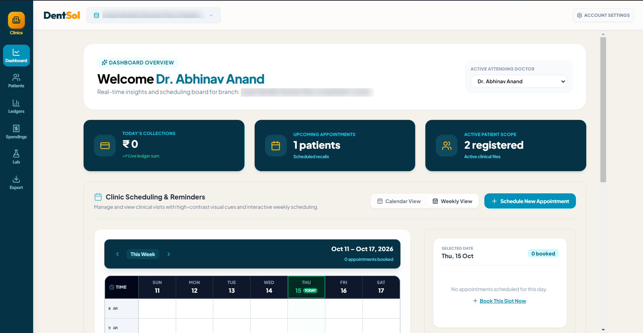Open the Patients section icon
The width and height of the screenshot is (643, 333).
coord(16,78)
